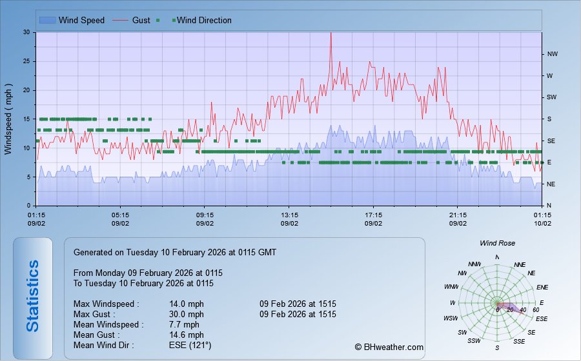Screen dimensions: 581x361
Task: Click the Wind Rose title
Action: (x=497, y=243)
